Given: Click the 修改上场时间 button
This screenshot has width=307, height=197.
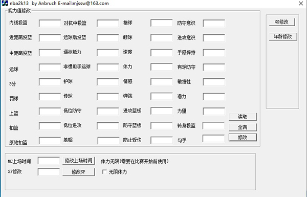Looking at the screenshot, I should tap(79, 161).
